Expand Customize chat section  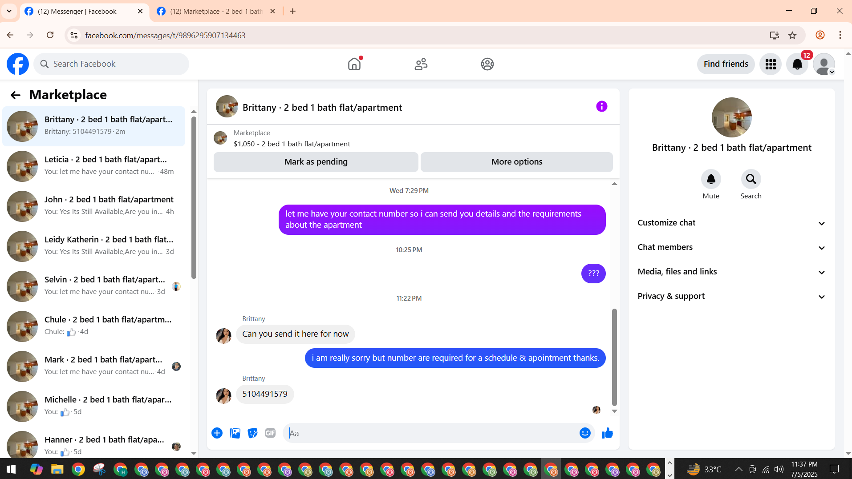[x=732, y=223]
